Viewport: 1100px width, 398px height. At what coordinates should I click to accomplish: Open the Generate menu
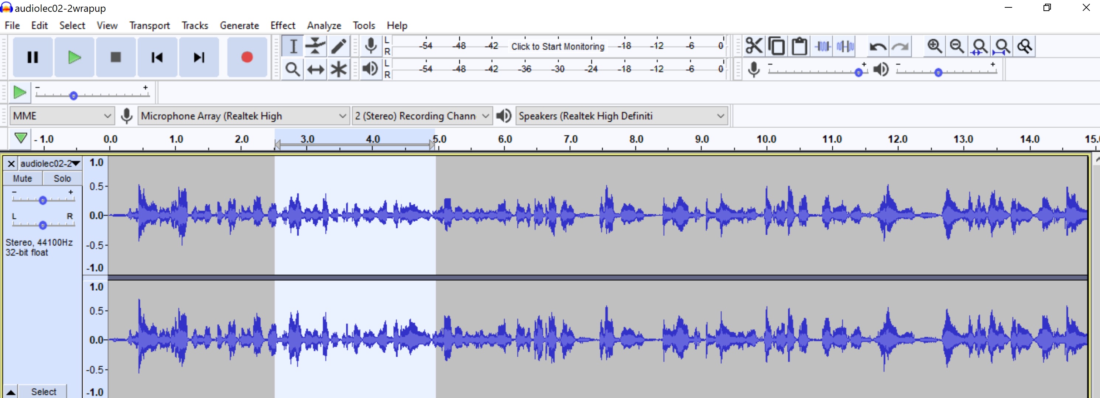pyautogui.click(x=239, y=25)
